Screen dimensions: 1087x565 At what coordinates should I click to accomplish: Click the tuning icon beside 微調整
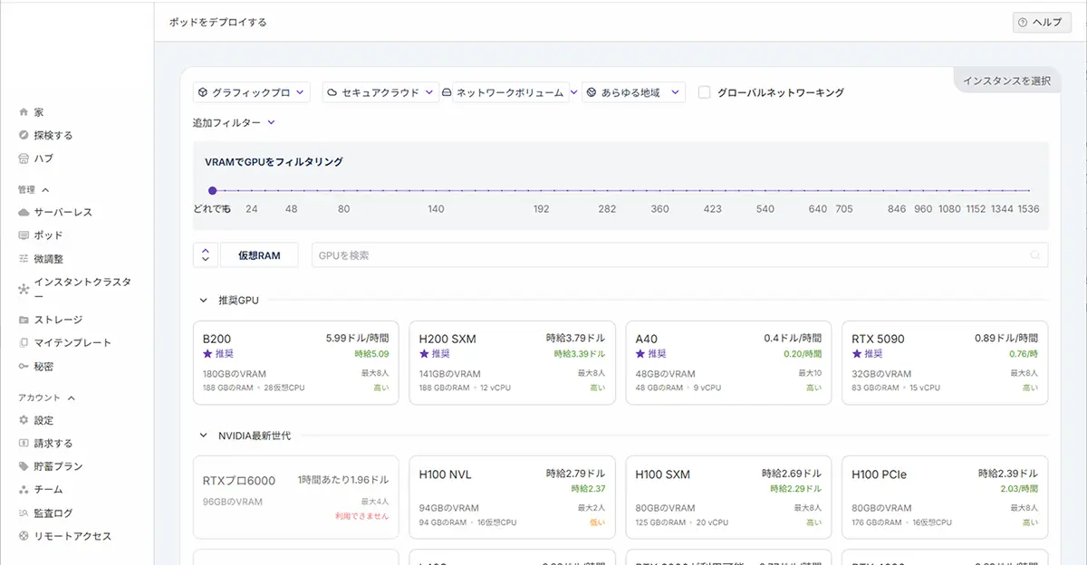[x=24, y=258]
